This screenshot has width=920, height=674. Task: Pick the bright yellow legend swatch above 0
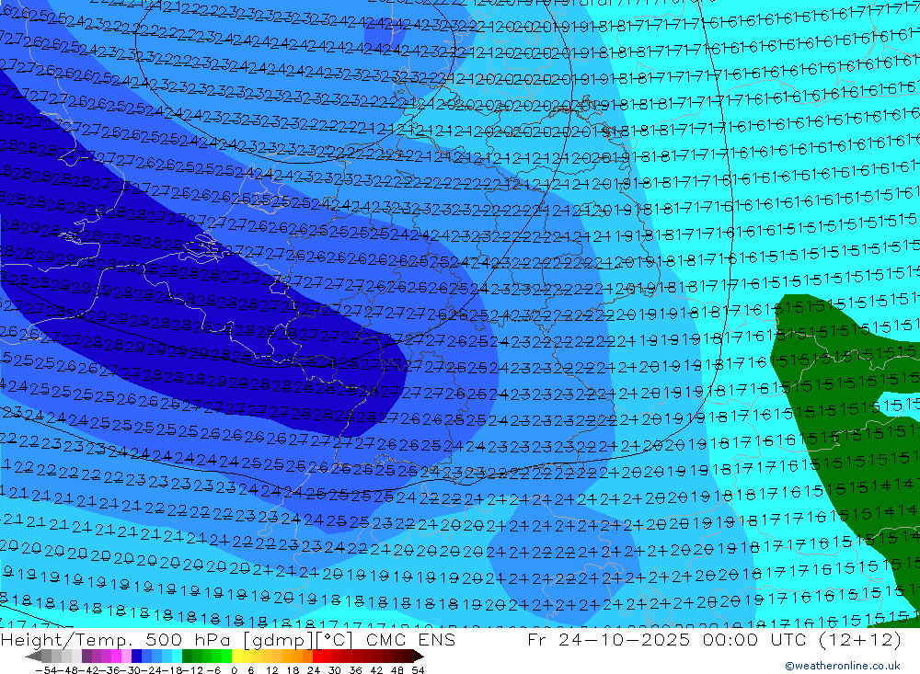point(237,656)
